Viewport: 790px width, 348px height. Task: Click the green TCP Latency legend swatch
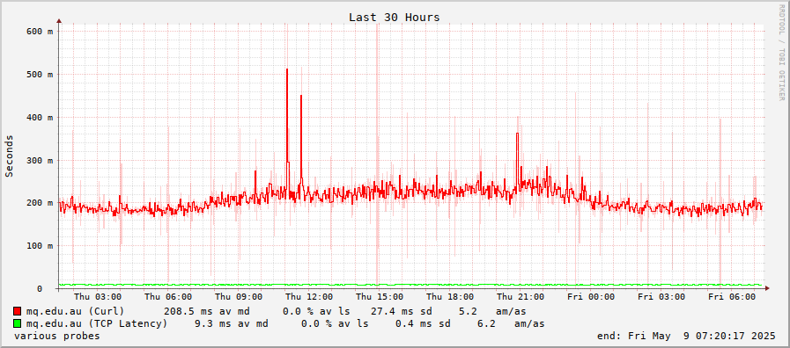pyautogui.click(x=17, y=323)
